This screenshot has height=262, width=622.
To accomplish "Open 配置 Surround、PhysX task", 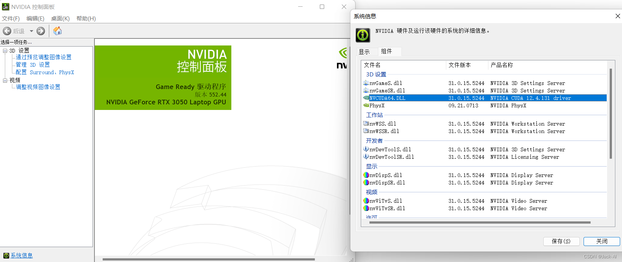I will (45, 72).
